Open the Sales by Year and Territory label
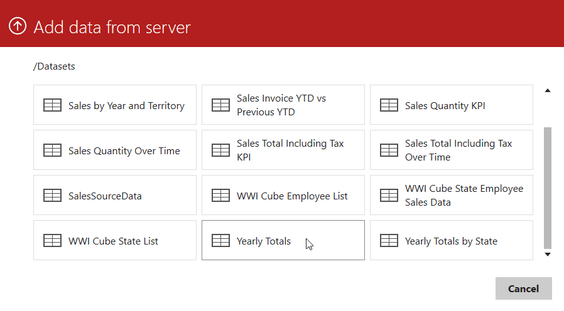Viewport: 564px width, 311px height. pos(126,106)
